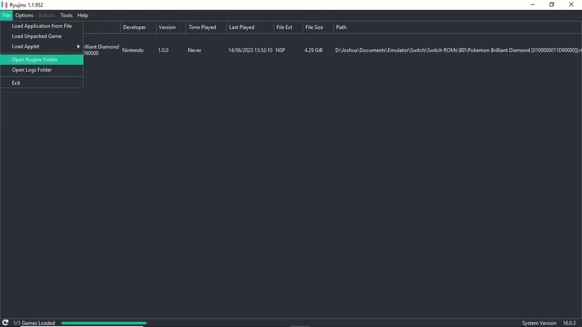This screenshot has height=327, width=582.
Task: Close the File menu via File tab
Action: (6, 16)
